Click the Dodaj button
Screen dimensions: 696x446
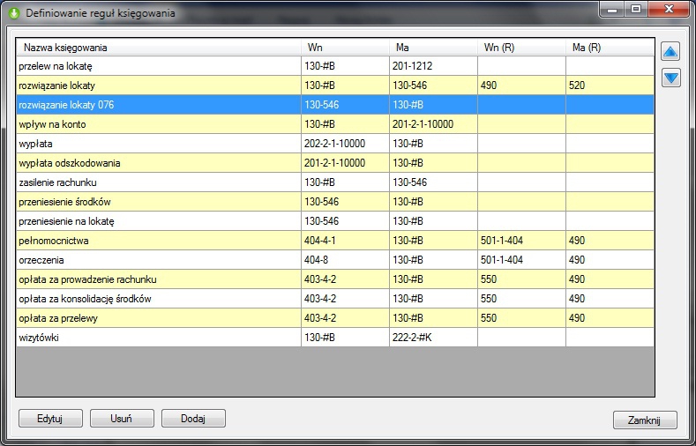pos(193,419)
